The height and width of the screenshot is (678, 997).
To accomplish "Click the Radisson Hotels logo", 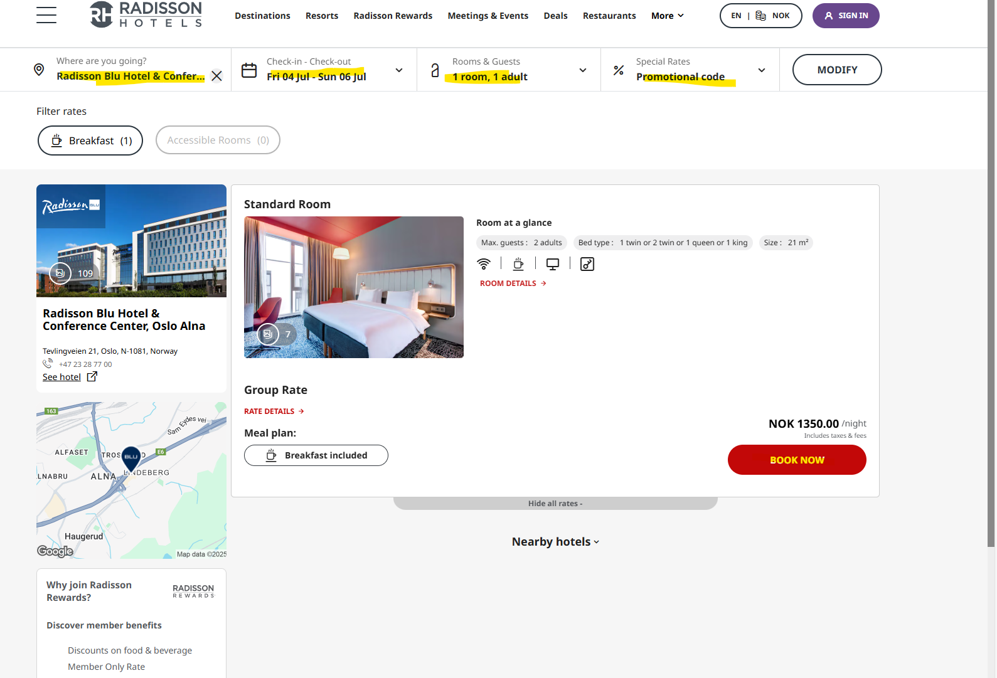I will click(x=146, y=14).
